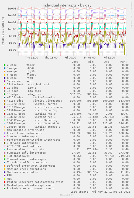The width and height of the screenshot is (134, 198).
Task: Click the brown virtio0-virtqueues legend swatch
Action: [x=5, y=101]
